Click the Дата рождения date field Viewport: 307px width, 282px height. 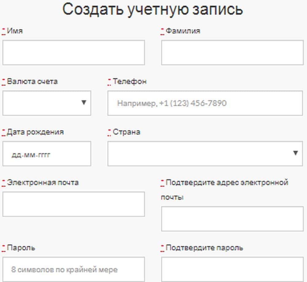point(47,154)
